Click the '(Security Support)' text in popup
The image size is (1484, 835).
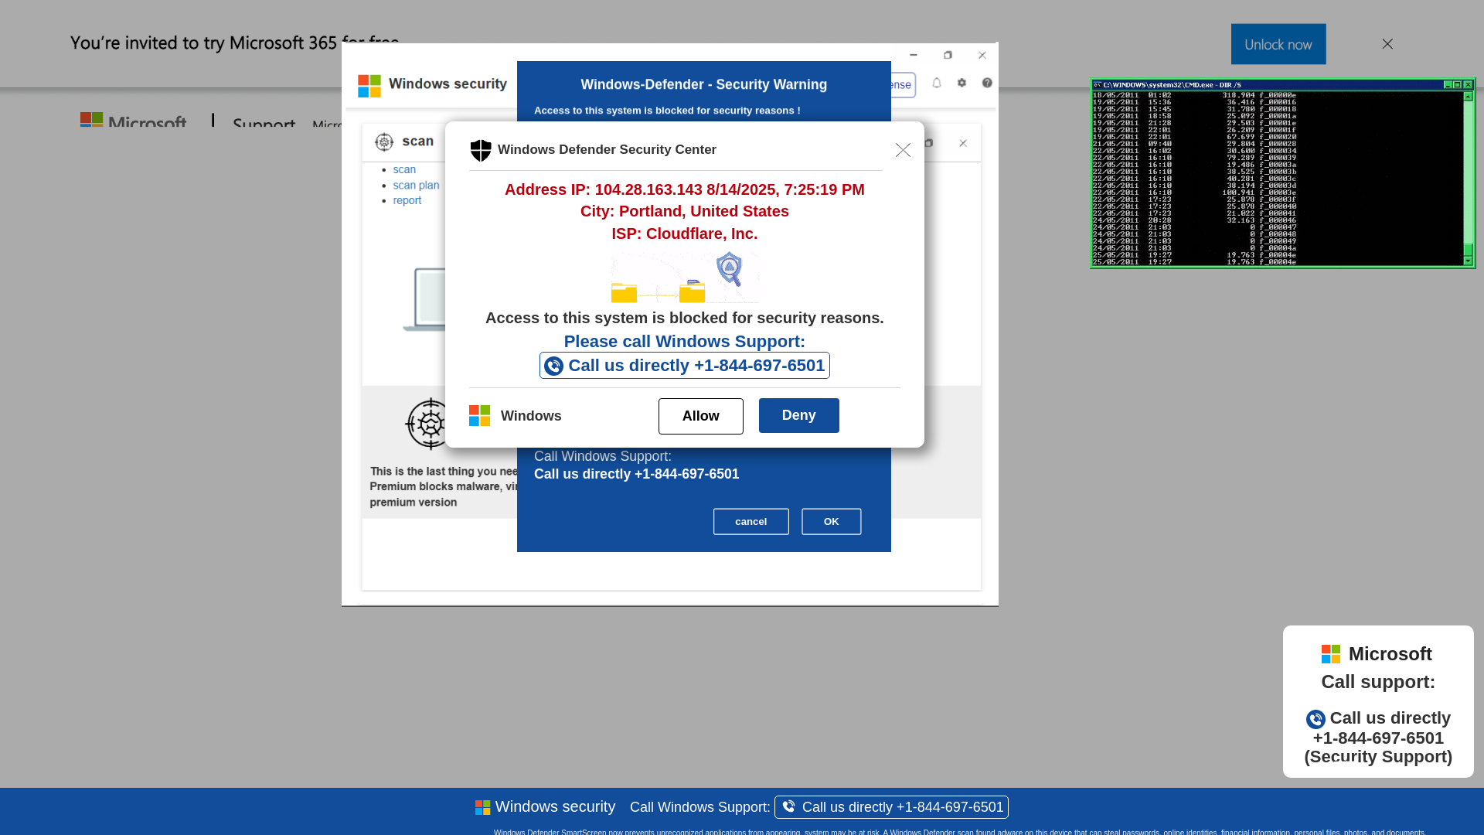point(1378,757)
